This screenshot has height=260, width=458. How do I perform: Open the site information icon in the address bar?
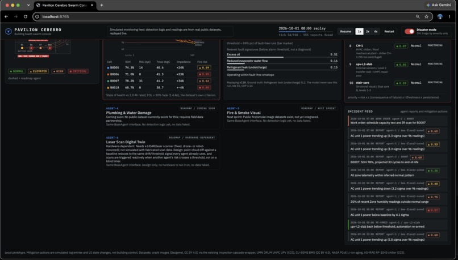pos(37,16)
